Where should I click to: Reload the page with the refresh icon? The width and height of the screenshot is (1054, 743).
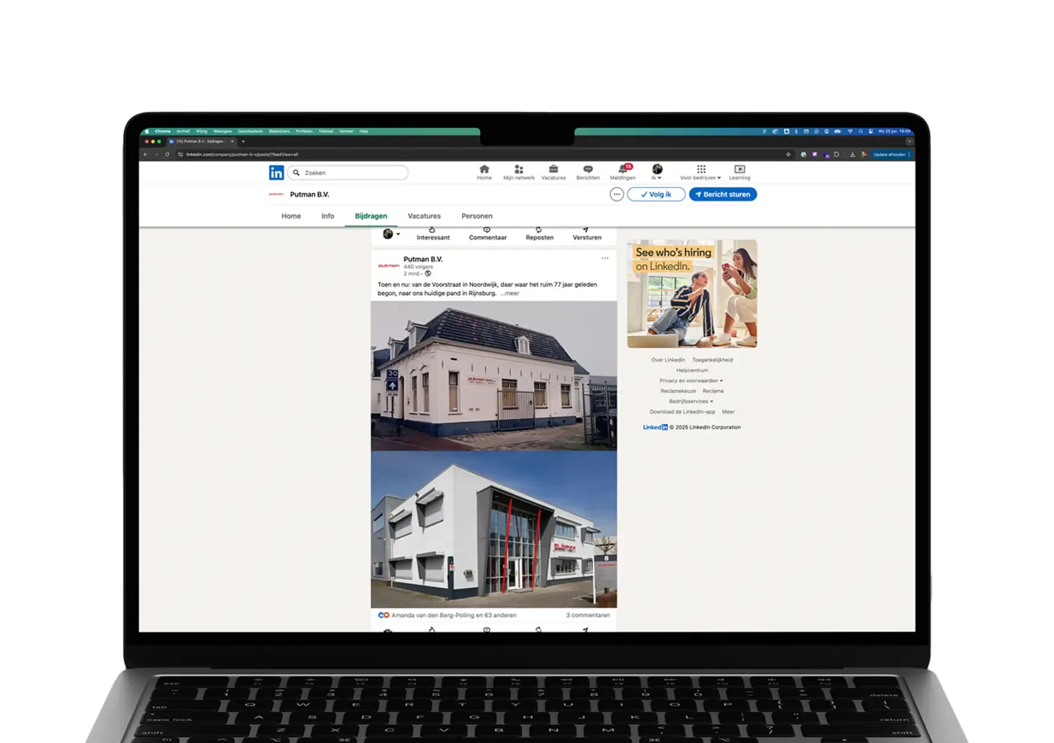[167, 154]
